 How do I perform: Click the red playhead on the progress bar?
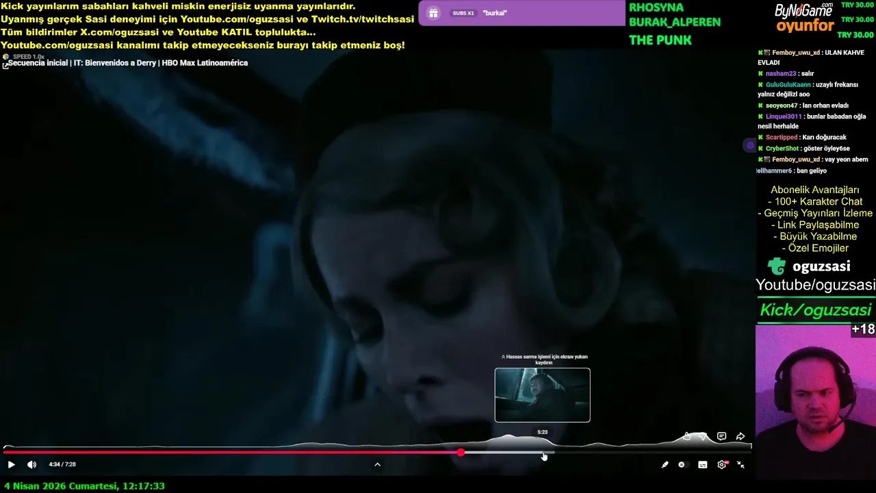pos(461,452)
